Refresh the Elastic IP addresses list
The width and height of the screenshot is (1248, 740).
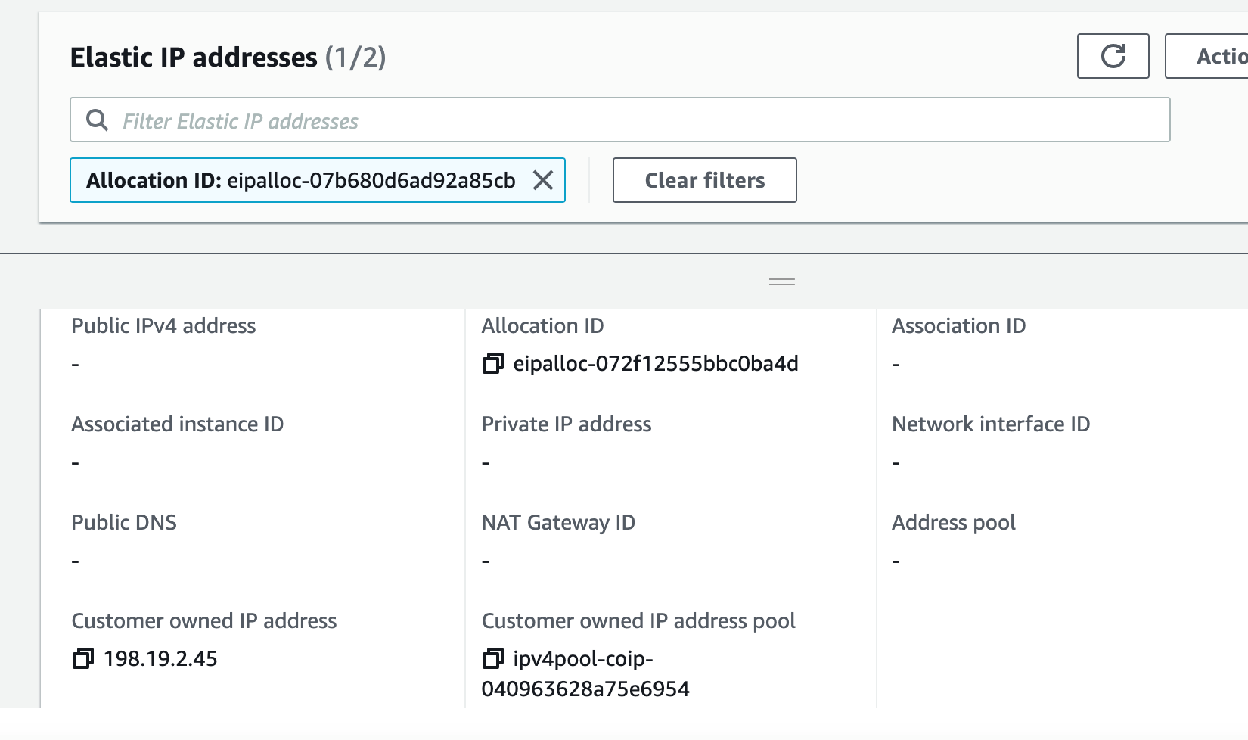point(1112,56)
